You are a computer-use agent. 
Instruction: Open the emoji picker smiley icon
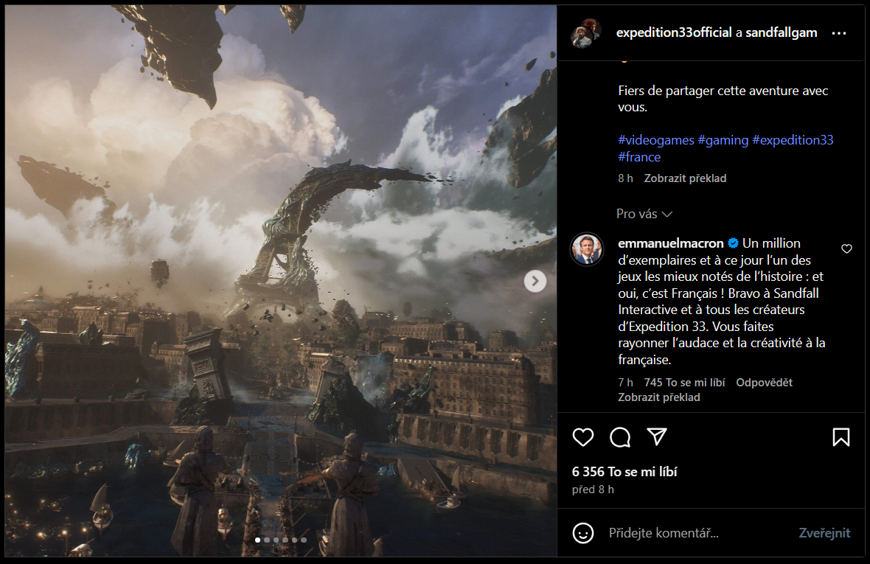click(x=582, y=532)
